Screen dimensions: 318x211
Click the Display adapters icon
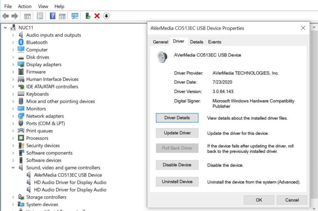pos(21,64)
